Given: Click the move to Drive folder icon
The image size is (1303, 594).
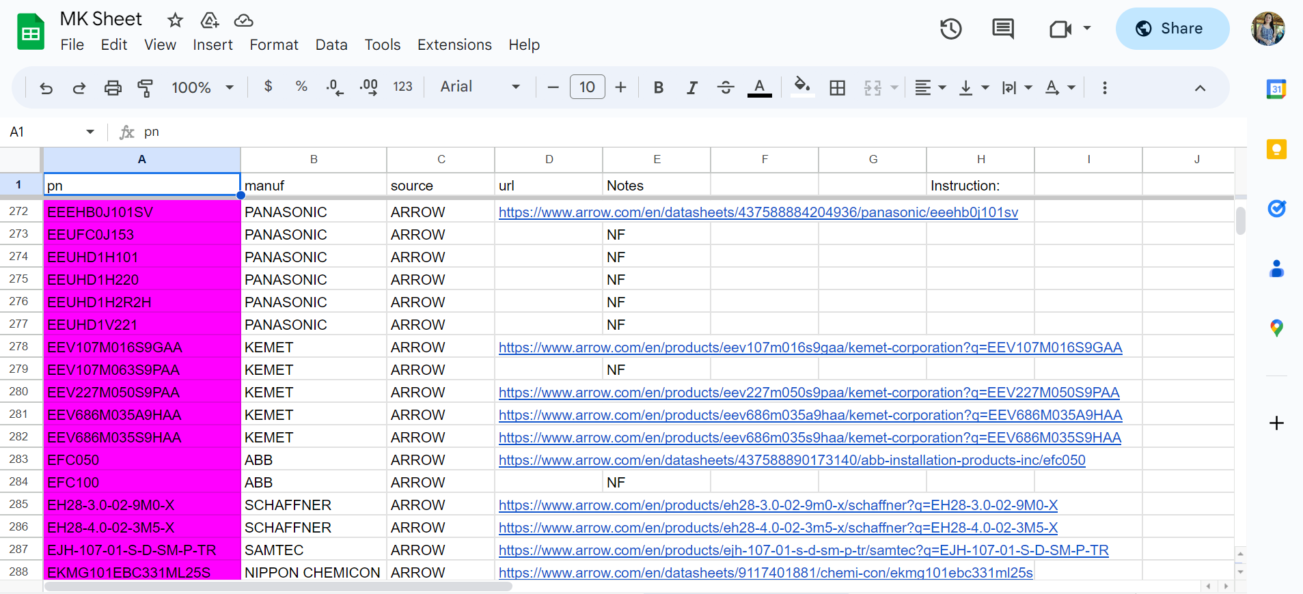Looking at the screenshot, I should [x=210, y=20].
